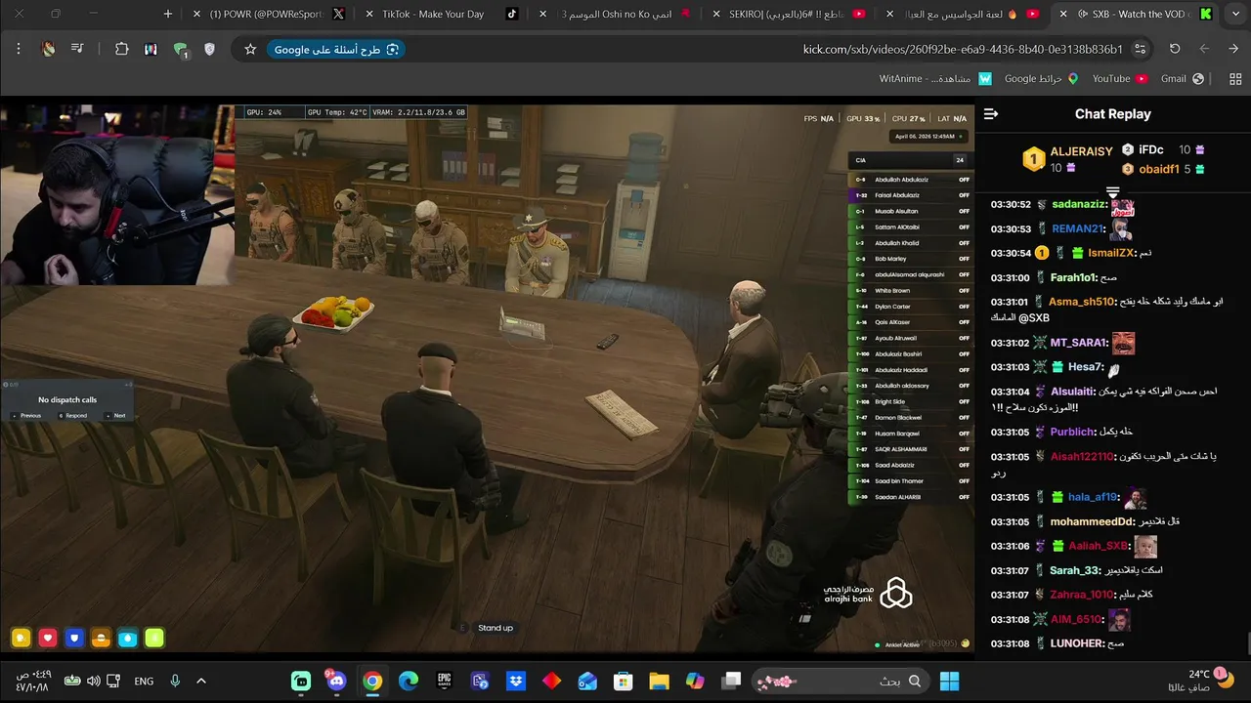Go back one page
This screenshot has height=703, width=1251.
[x=1231, y=49]
